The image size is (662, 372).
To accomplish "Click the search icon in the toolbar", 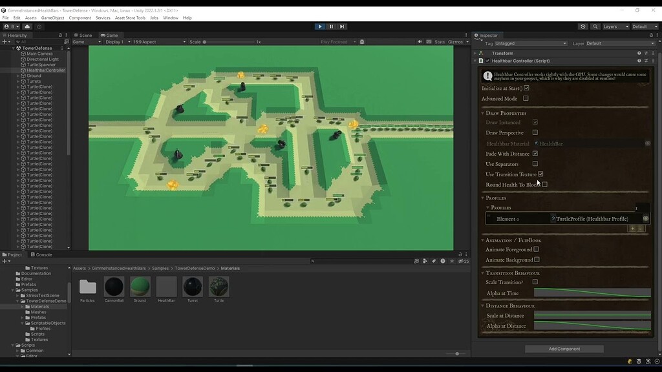I will (x=595, y=26).
